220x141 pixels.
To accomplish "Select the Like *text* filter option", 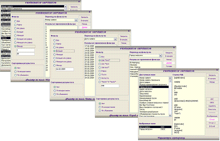I will tap(99, 60).
